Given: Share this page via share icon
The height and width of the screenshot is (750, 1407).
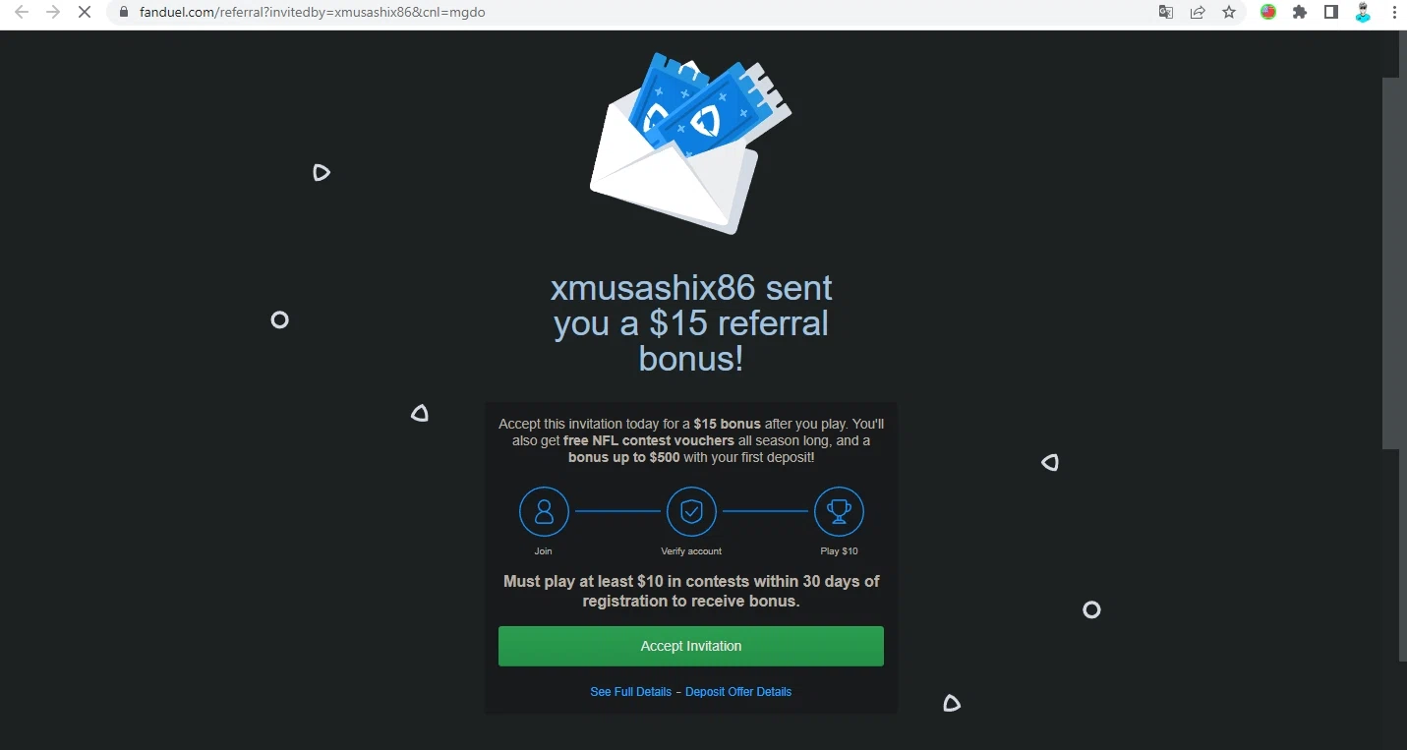Looking at the screenshot, I should click(x=1198, y=13).
